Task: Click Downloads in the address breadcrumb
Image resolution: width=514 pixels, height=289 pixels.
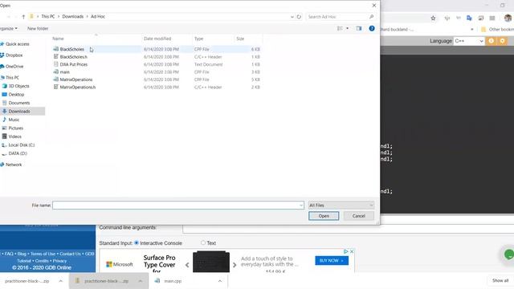Action: click(73, 16)
